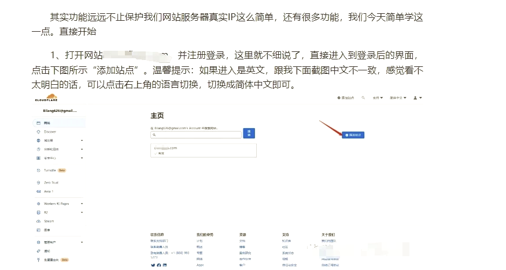Click the website search input field
This screenshot has width=506, height=270.
click(x=196, y=134)
